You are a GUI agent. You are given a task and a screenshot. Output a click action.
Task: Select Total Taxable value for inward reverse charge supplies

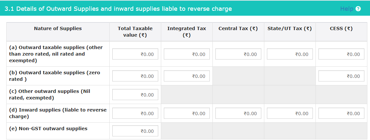(135, 113)
